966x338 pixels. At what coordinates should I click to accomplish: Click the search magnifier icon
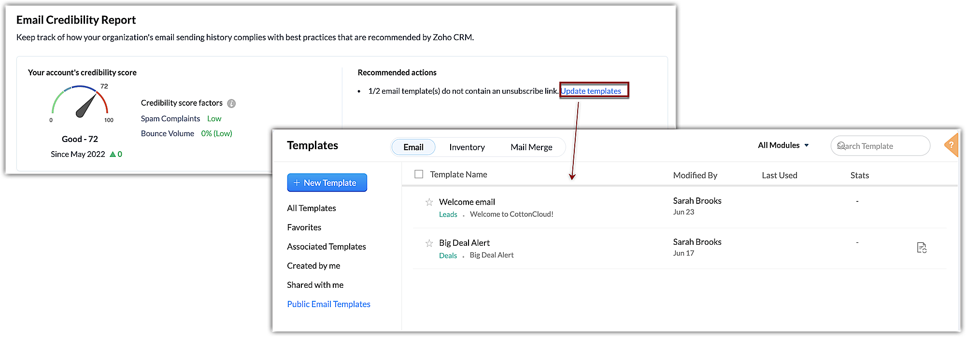coord(841,146)
